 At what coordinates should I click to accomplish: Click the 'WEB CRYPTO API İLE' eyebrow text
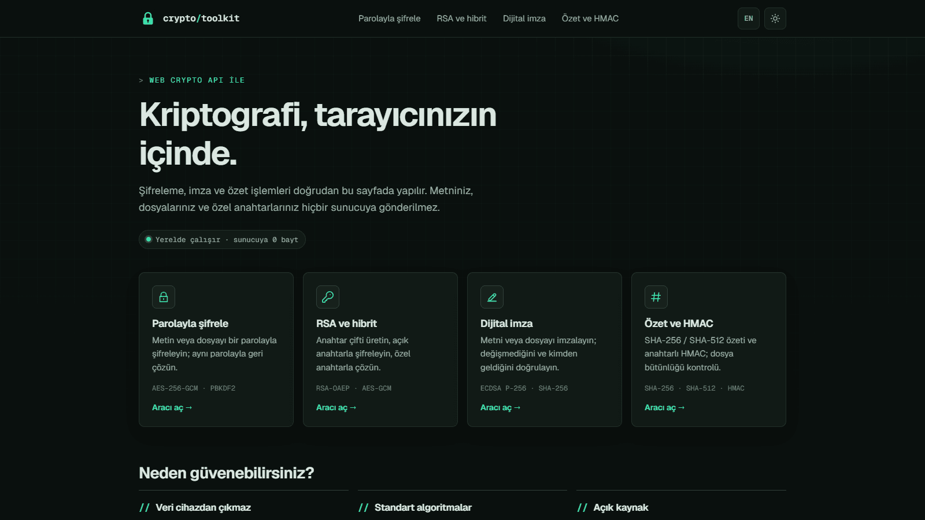pyautogui.click(x=197, y=80)
